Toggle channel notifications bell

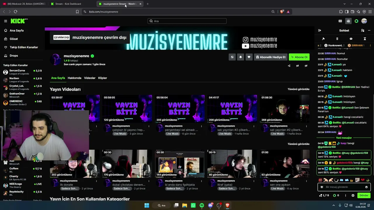240,57
